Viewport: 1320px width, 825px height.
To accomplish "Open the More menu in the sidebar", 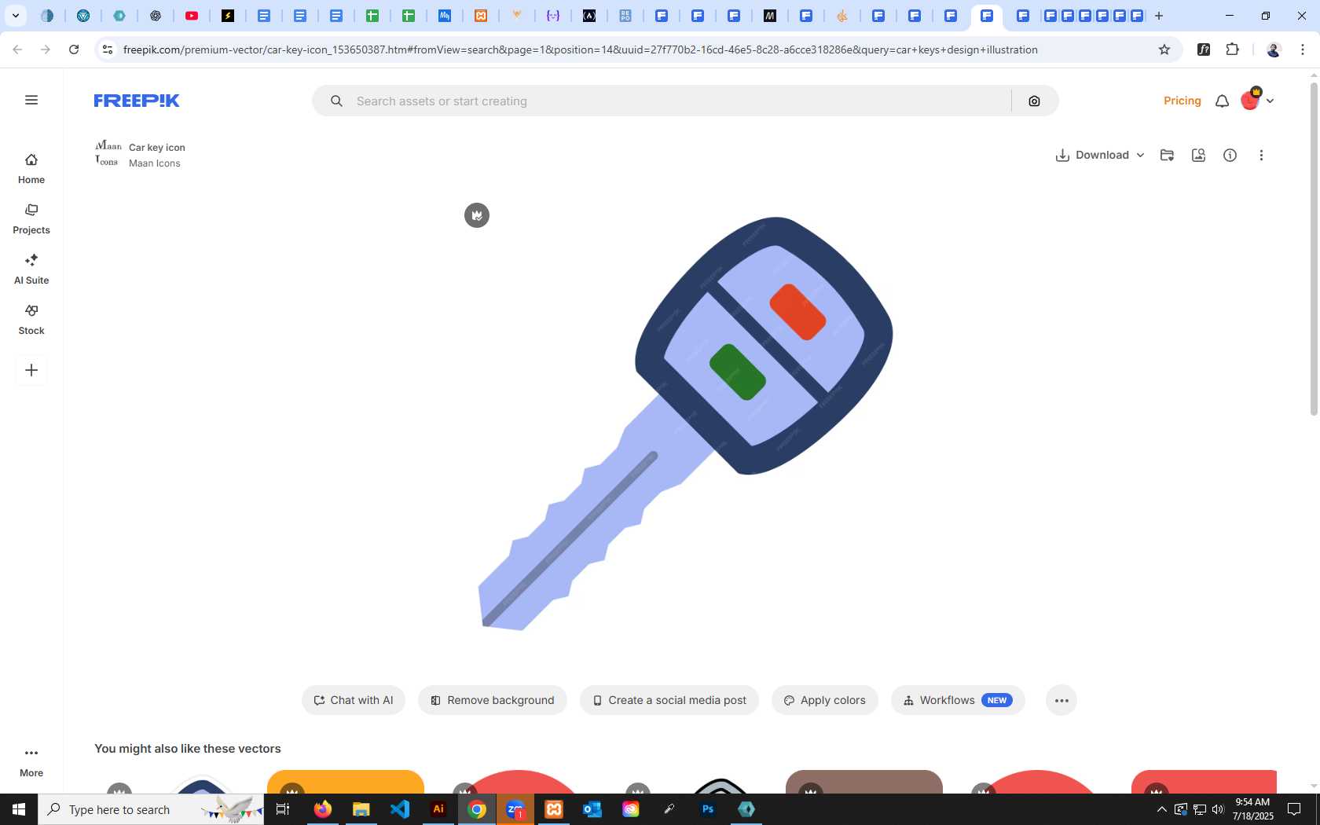I will pyautogui.click(x=31, y=762).
